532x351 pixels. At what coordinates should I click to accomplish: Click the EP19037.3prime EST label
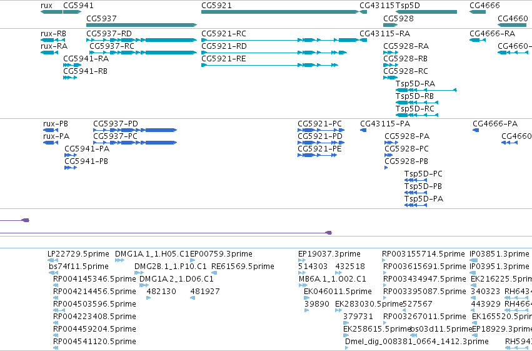[x=329, y=254]
